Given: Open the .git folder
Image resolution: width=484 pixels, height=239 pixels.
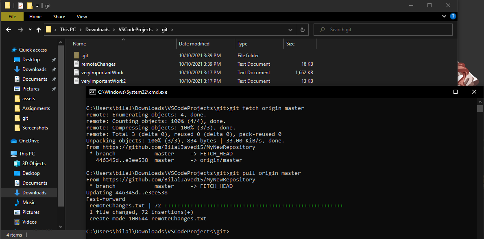Looking at the screenshot, I should click(85, 55).
